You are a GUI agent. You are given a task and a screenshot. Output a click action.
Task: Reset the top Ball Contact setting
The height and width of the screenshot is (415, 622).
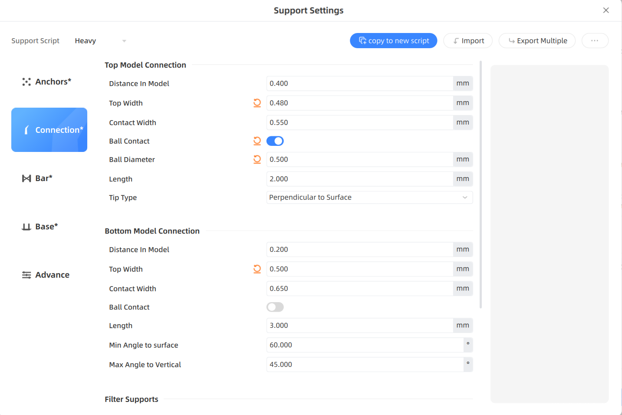click(x=257, y=141)
